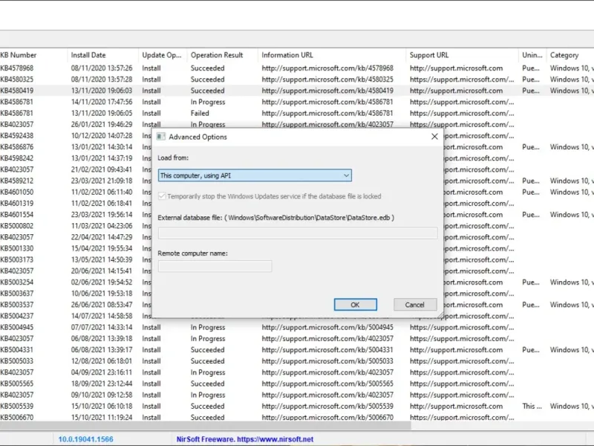Sort by Information URL column header
The height and width of the screenshot is (446, 594).
tap(331, 55)
